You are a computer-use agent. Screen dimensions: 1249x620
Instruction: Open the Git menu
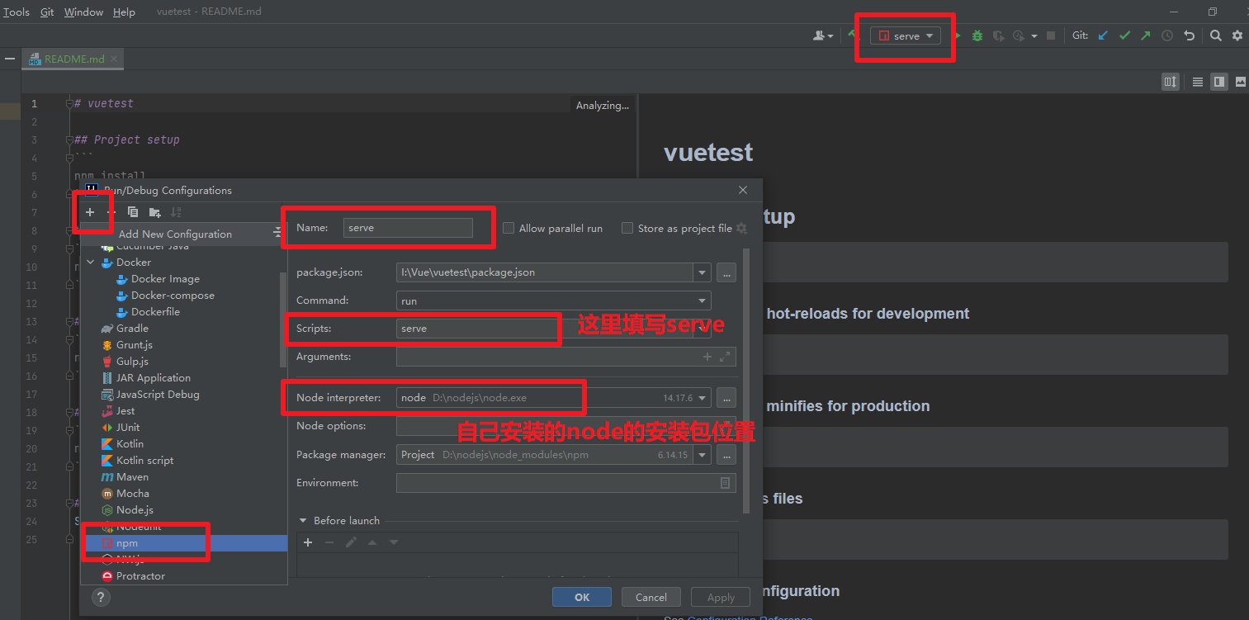47,12
